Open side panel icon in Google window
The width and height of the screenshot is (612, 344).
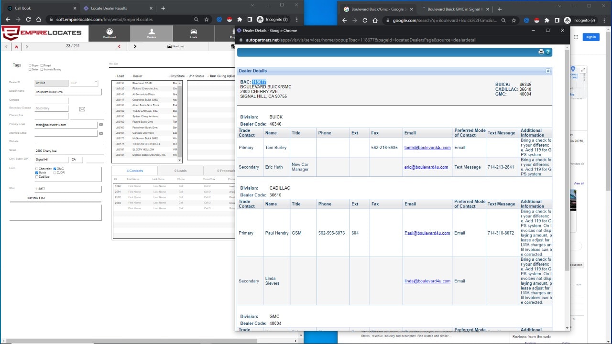(557, 21)
